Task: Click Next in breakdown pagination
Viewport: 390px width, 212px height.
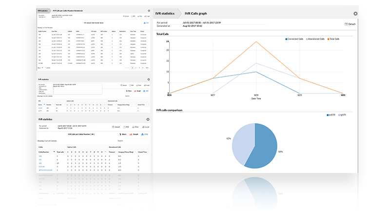Action: coord(147,68)
